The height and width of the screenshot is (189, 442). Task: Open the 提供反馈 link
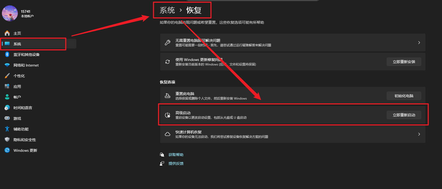coord(176,163)
